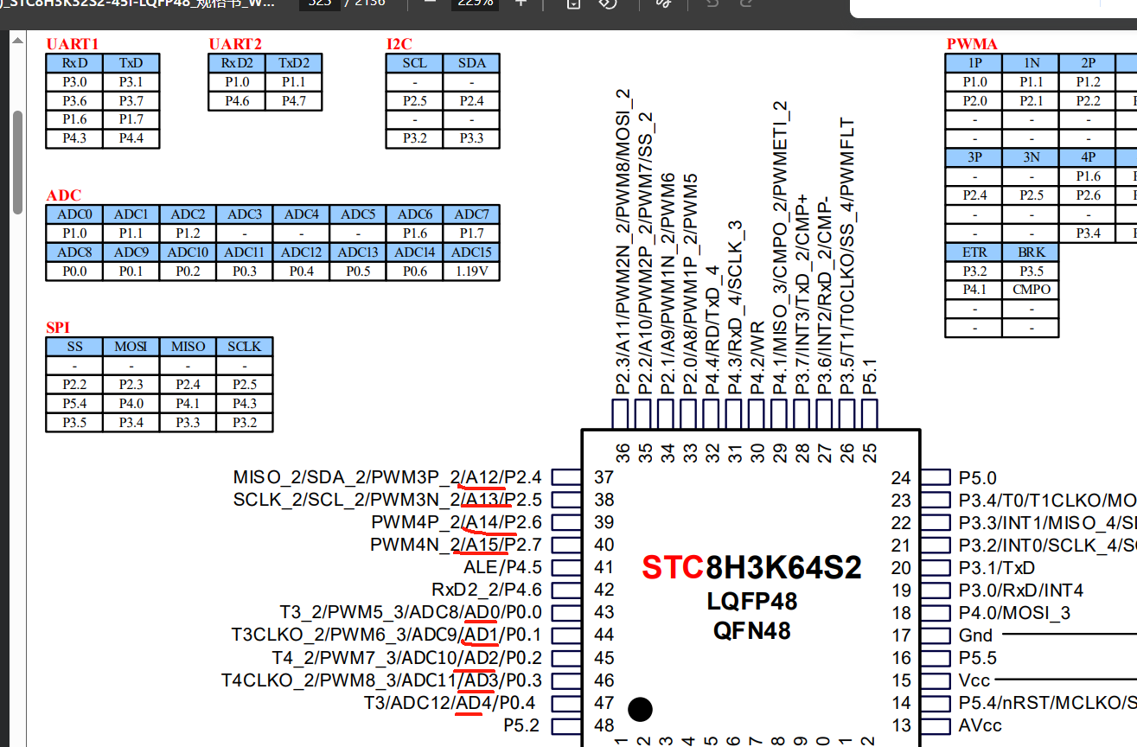
Task: Select the MOSI header in SPI table
Action: 131,347
